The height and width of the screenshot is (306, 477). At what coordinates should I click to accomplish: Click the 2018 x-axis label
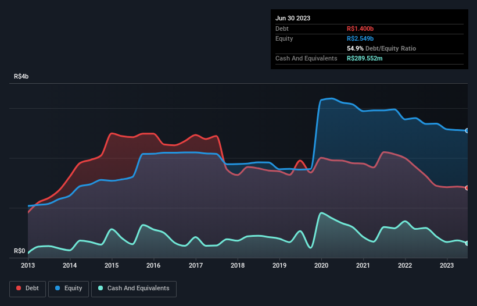[x=238, y=265]
